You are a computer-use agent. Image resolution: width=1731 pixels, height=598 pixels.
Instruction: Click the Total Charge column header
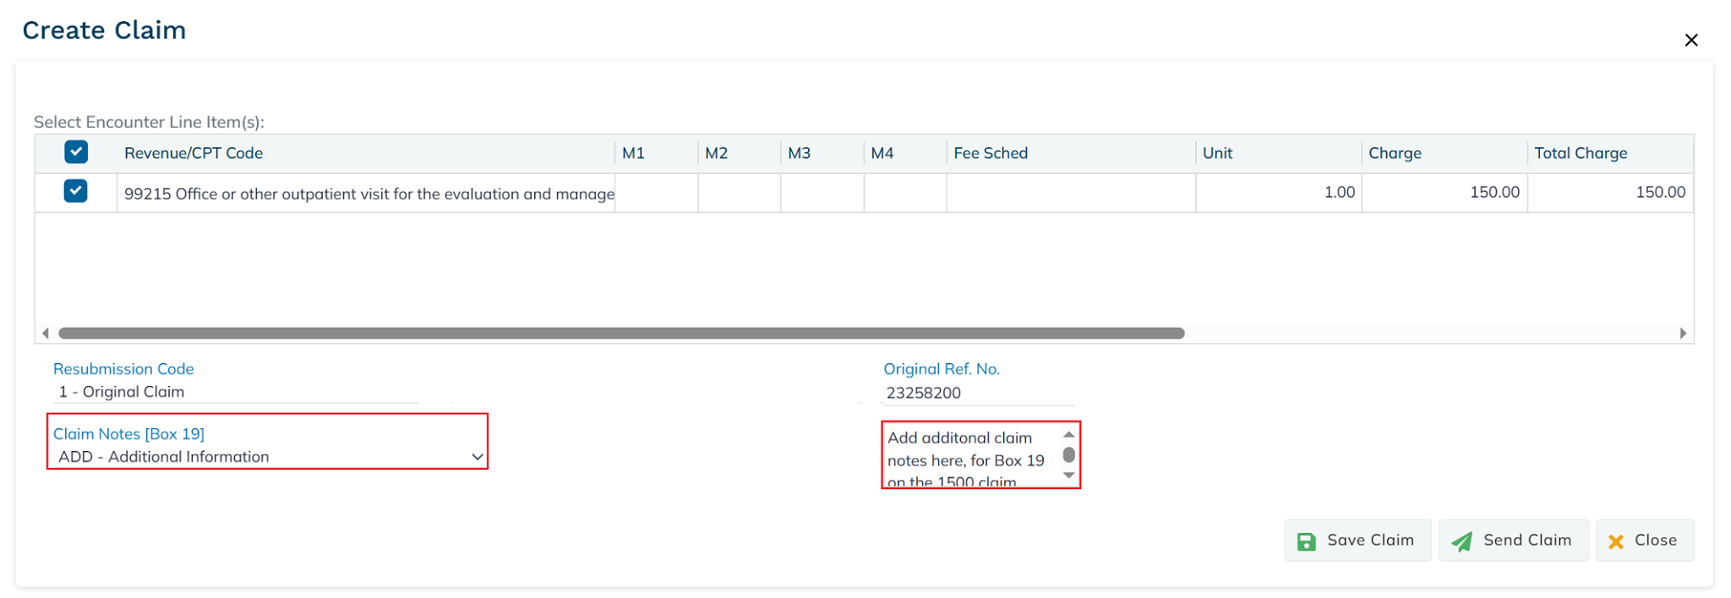(1580, 154)
